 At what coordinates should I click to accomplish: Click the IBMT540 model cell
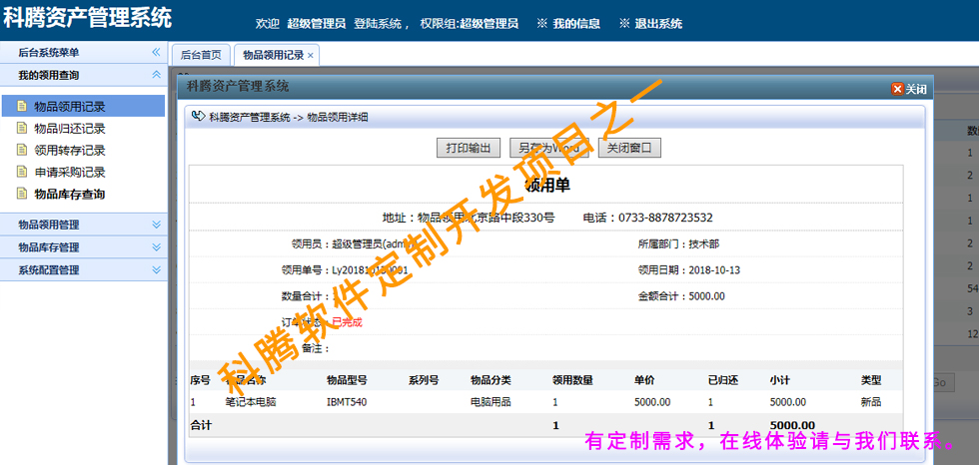tap(347, 402)
